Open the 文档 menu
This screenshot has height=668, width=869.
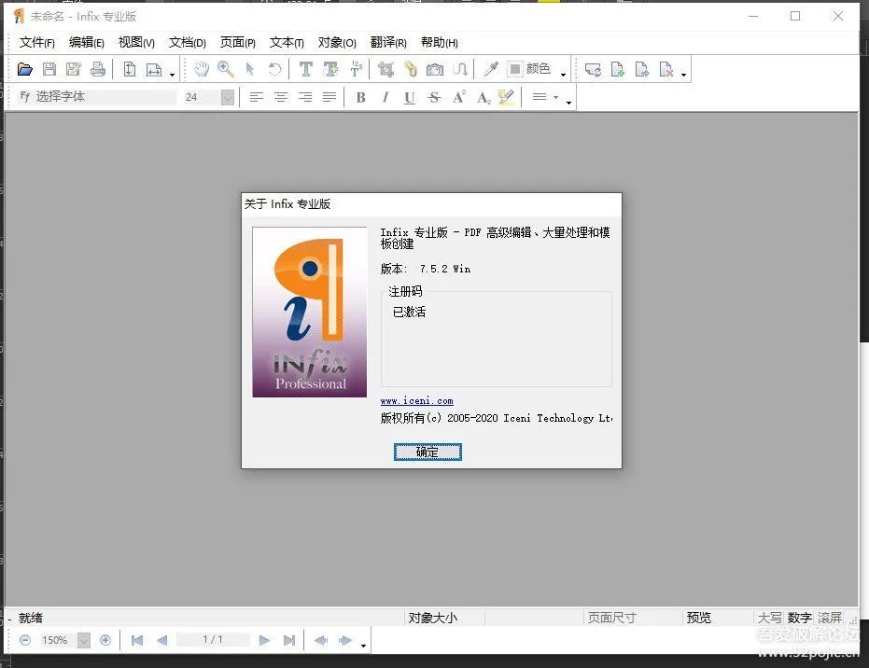click(188, 42)
